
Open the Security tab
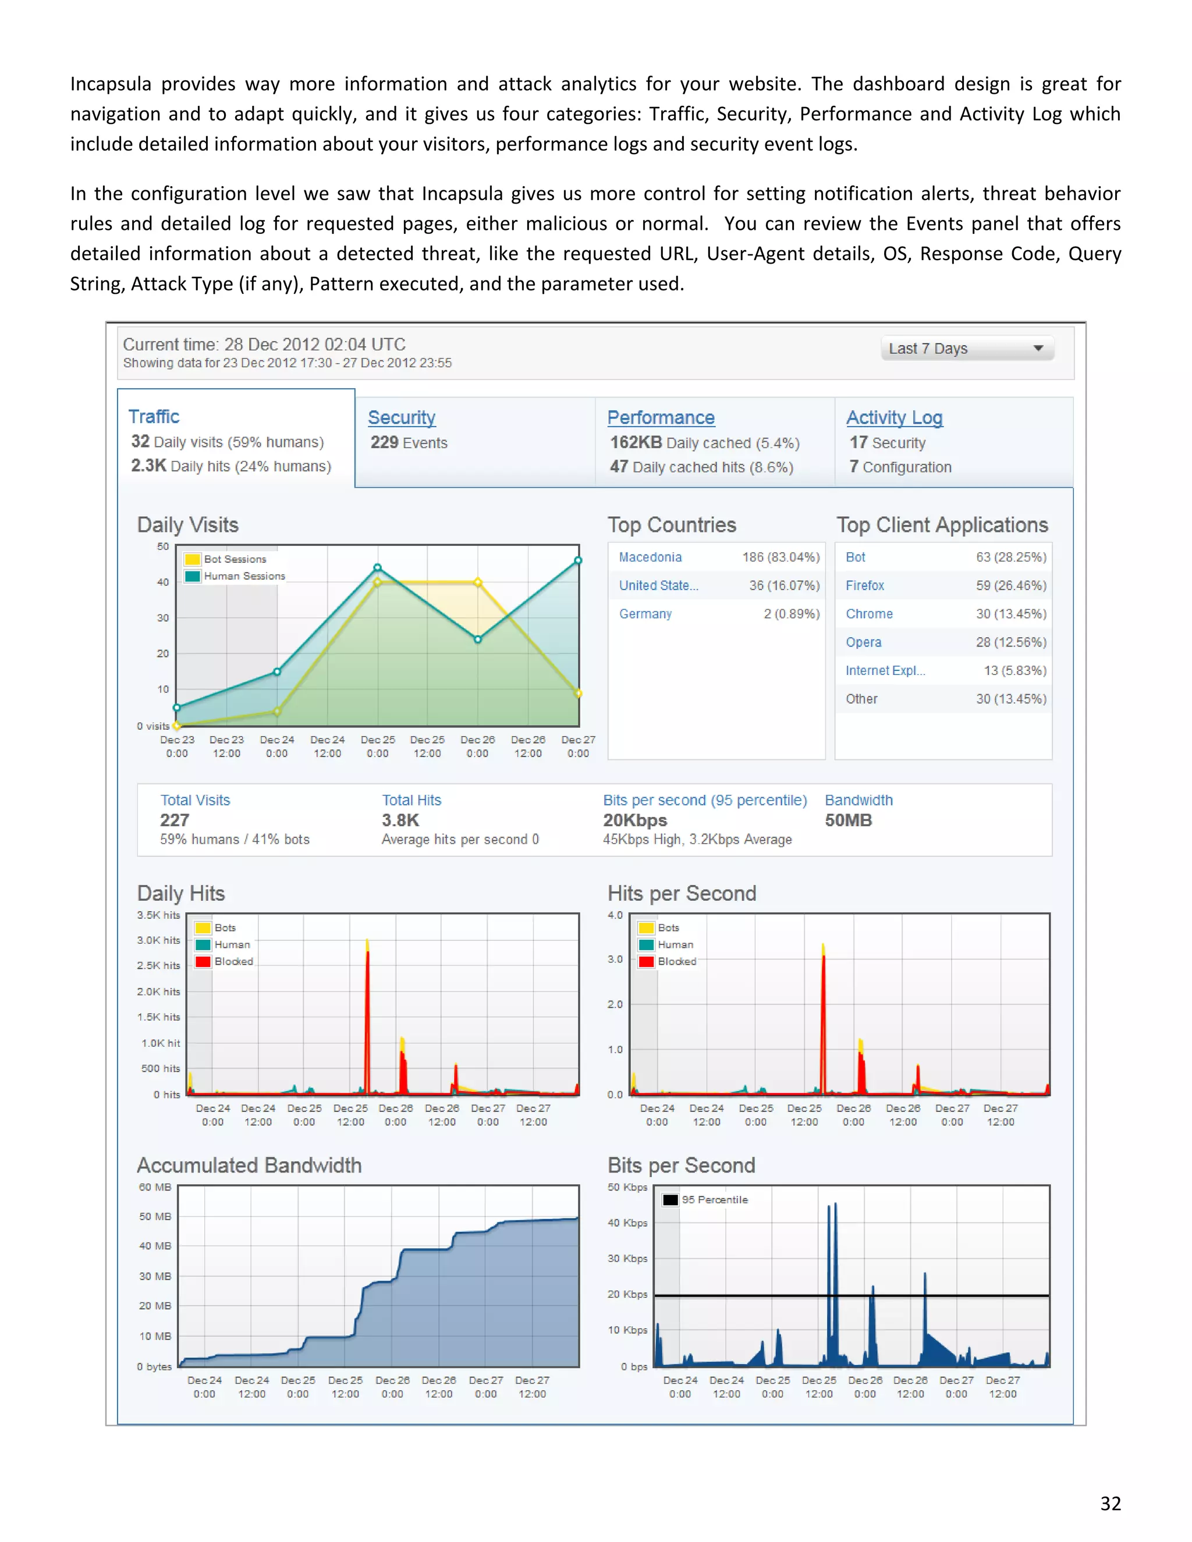[401, 417]
